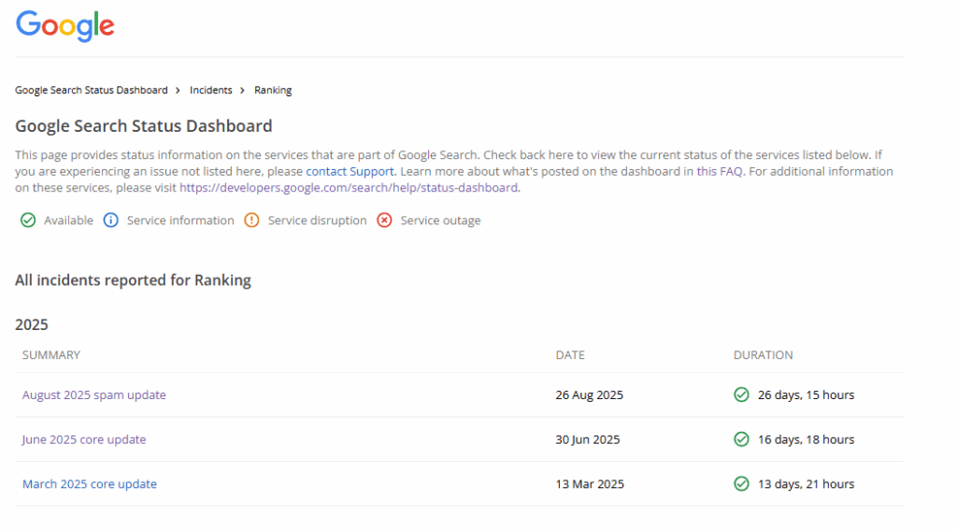Click green checkmark beside 13 days duration
This screenshot has width=957, height=530.
click(741, 484)
